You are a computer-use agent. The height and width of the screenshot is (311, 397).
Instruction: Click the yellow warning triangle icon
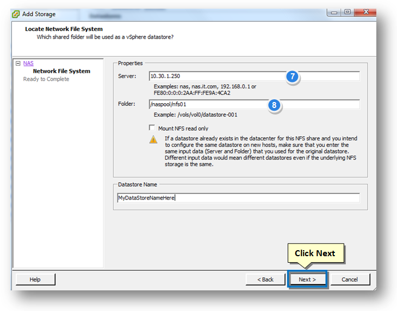[153, 139]
